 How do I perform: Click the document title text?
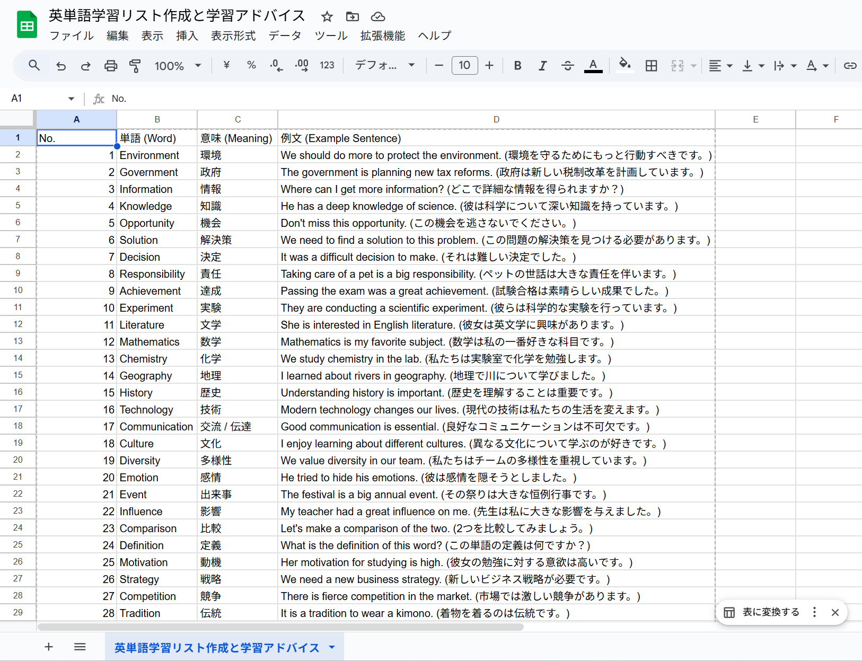tap(177, 15)
